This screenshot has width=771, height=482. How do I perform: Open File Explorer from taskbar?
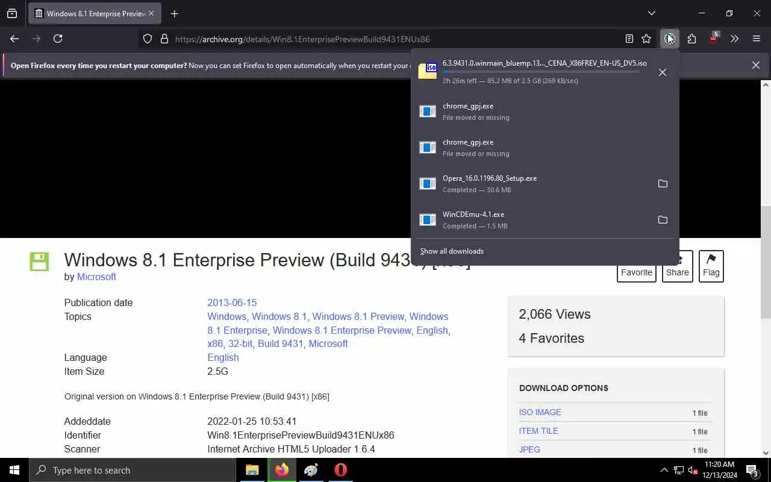[252, 470]
